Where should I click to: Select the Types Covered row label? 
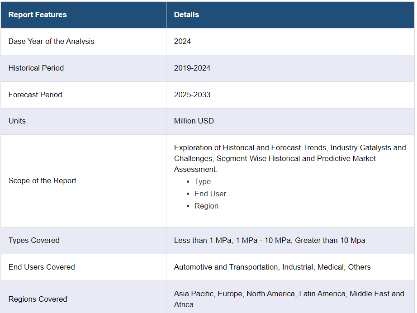[34, 240]
